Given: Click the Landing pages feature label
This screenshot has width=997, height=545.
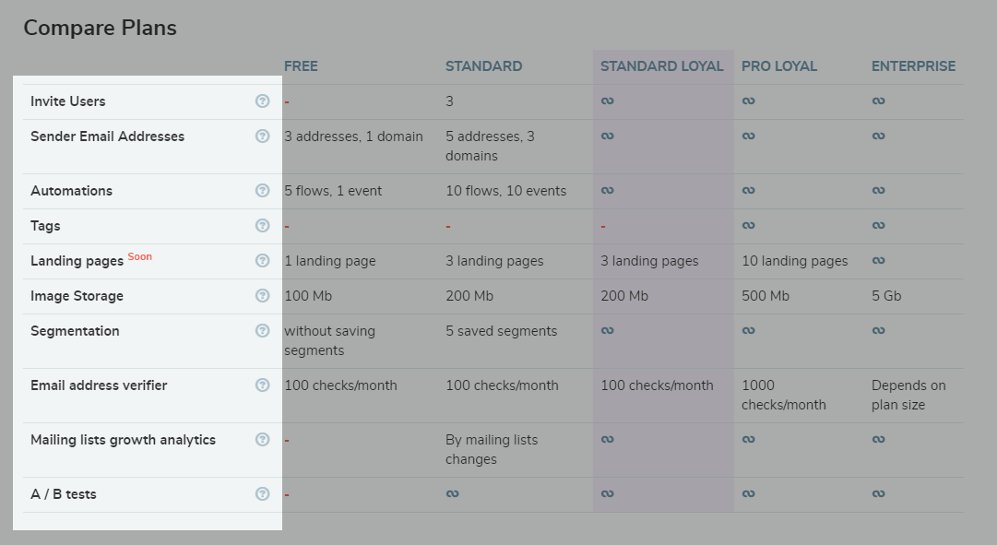Looking at the screenshot, I should (77, 261).
